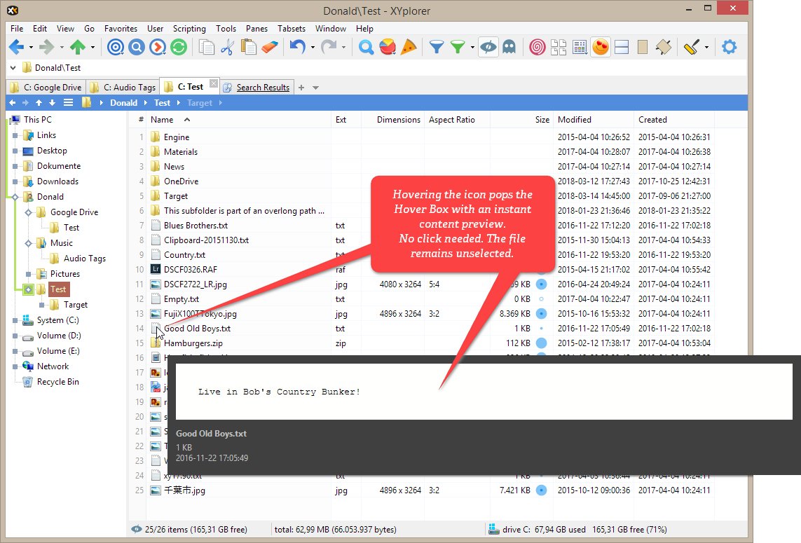This screenshot has width=801, height=543.
Task: Open the paint roller dropdown arrow
Action: click(x=706, y=48)
